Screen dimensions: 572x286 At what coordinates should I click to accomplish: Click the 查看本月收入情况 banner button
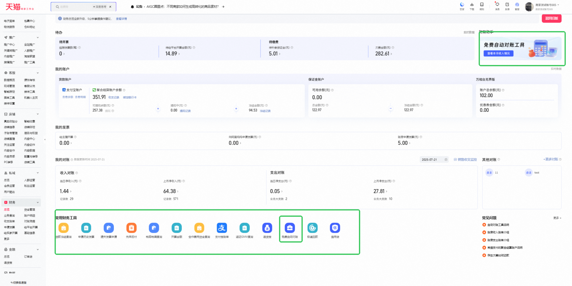[498, 53]
